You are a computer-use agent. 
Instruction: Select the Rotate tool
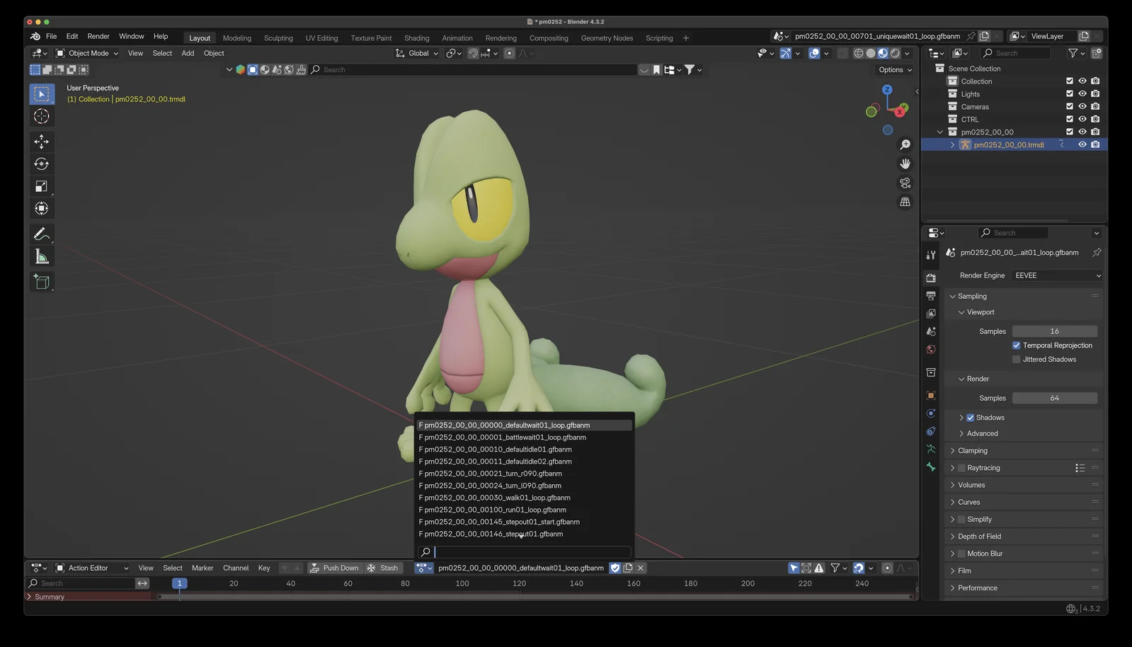41,164
